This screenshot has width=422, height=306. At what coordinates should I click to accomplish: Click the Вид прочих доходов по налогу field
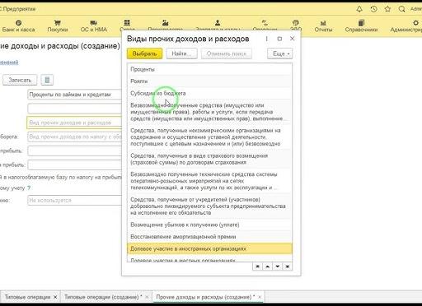[74, 137]
